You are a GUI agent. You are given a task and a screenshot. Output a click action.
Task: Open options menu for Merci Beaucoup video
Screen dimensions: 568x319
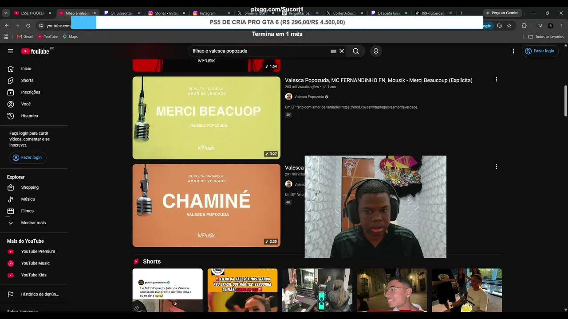click(x=496, y=79)
